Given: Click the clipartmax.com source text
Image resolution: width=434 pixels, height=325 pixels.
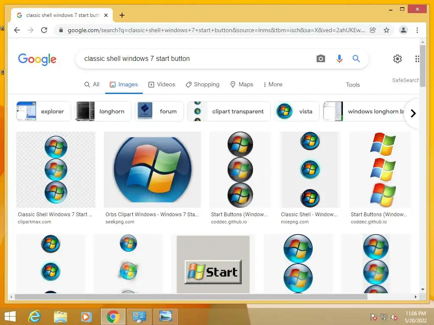Looking at the screenshot, I should (x=34, y=222).
